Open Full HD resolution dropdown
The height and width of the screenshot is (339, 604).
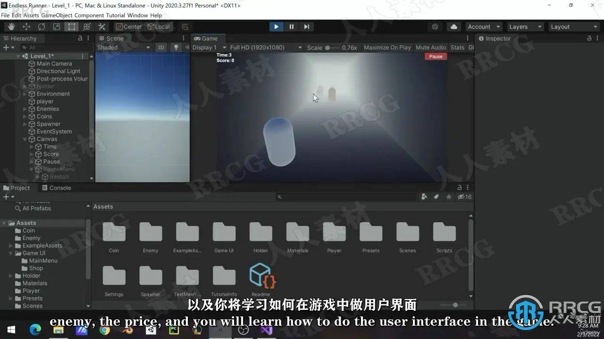(x=266, y=48)
